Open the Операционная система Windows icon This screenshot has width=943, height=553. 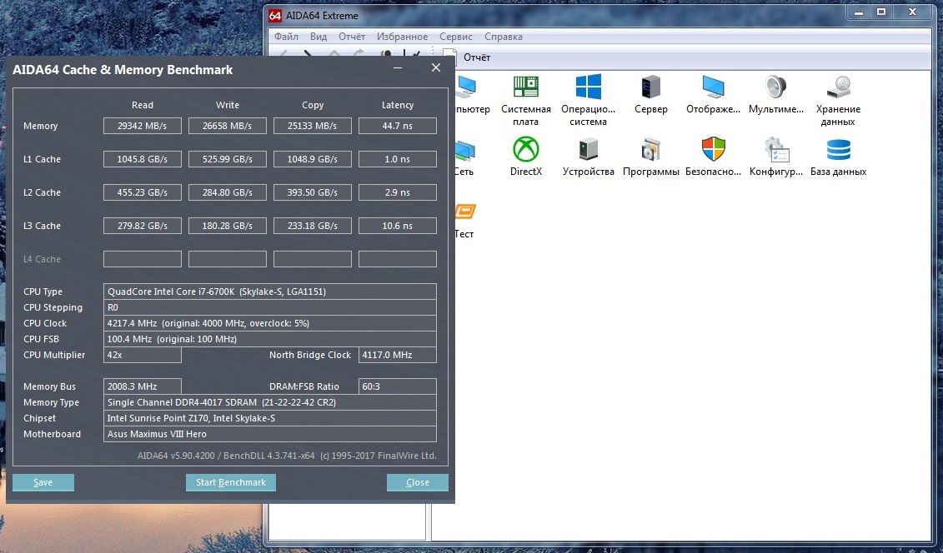click(x=588, y=87)
